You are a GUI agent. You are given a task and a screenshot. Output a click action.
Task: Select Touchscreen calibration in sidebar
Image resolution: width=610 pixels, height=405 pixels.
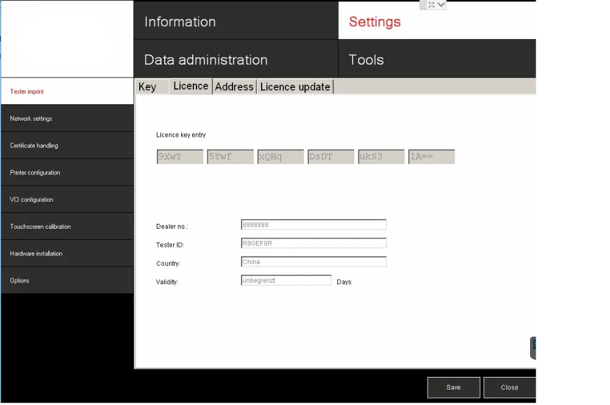click(67, 226)
